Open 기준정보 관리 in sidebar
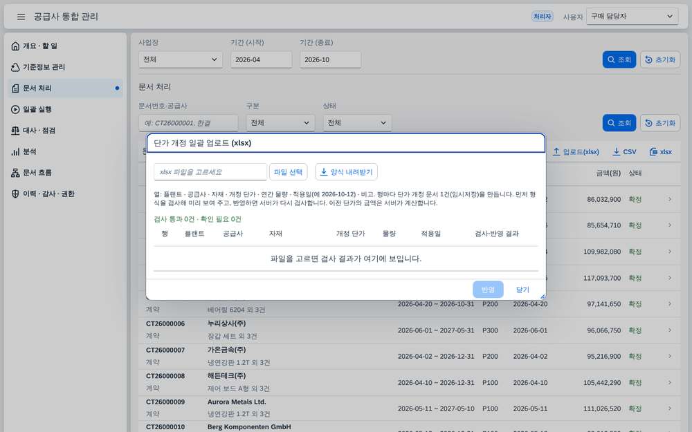This screenshot has height=432, width=692. pyautogui.click(x=65, y=67)
